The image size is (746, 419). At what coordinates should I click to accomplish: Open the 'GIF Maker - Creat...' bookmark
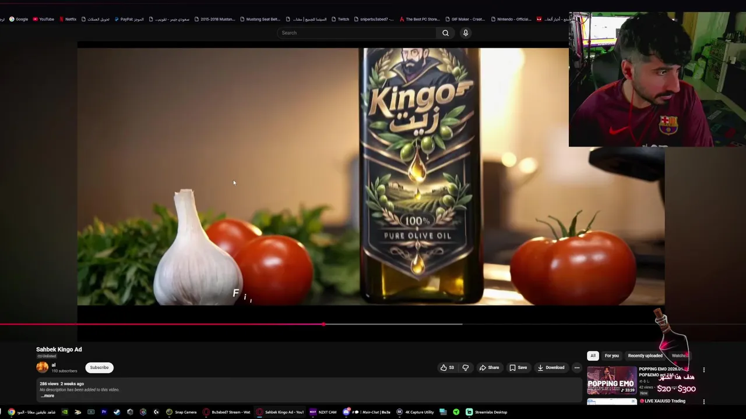pyautogui.click(x=465, y=19)
